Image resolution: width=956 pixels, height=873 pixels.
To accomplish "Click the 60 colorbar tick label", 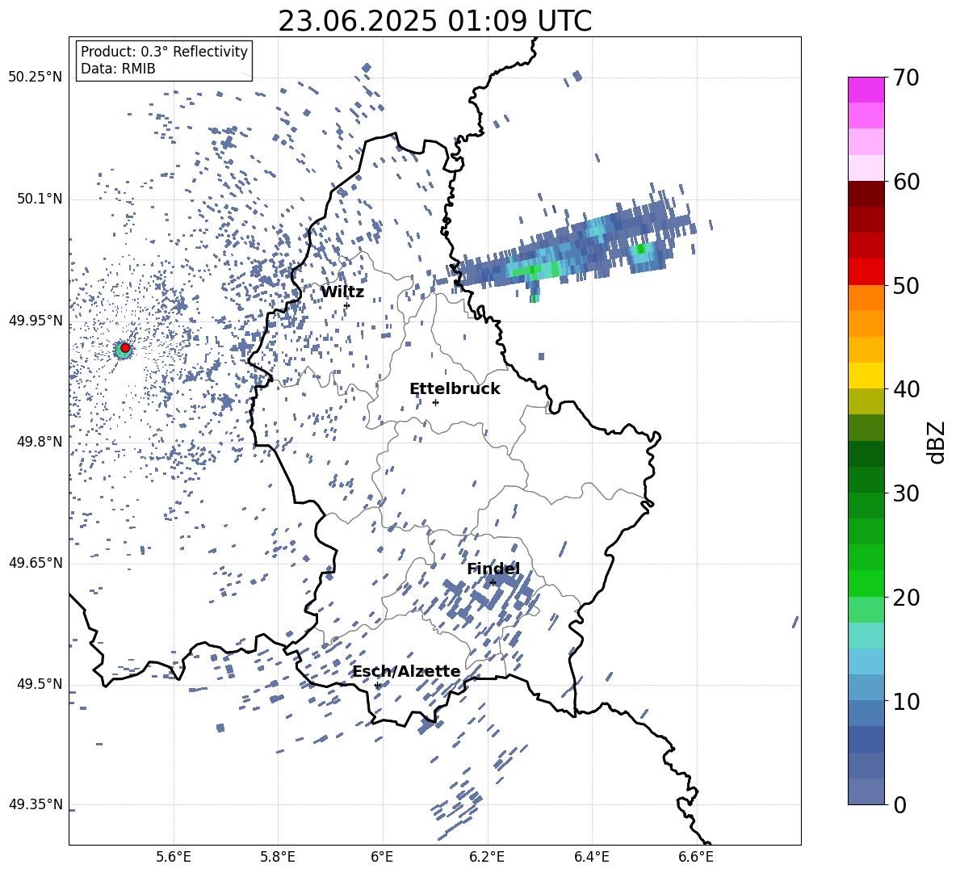I will pos(906,182).
